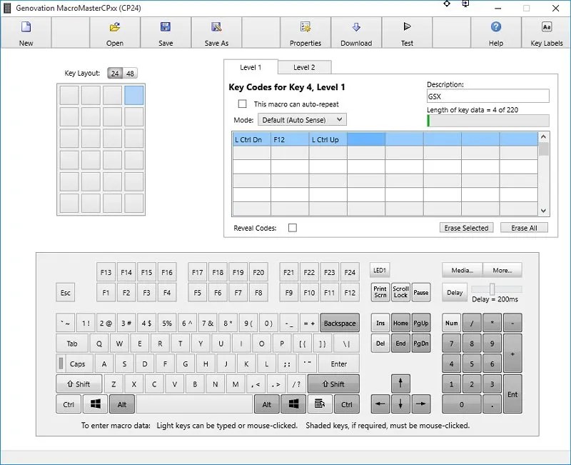
Task: Select the 'F12' cell in key codes
Action: 290,139
